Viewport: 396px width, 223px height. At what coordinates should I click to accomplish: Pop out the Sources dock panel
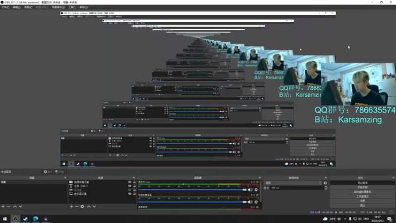pos(134,178)
